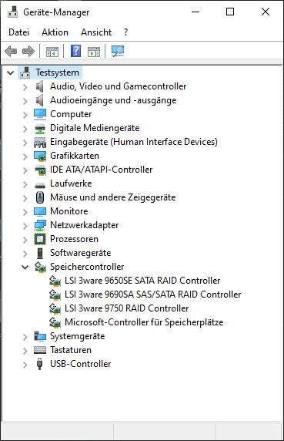Image resolution: width=284 pixels, height=441 pixels.
Task: Select the IDE ATA/ATAPI-Controller label
Action: click(x=101, y=170)
